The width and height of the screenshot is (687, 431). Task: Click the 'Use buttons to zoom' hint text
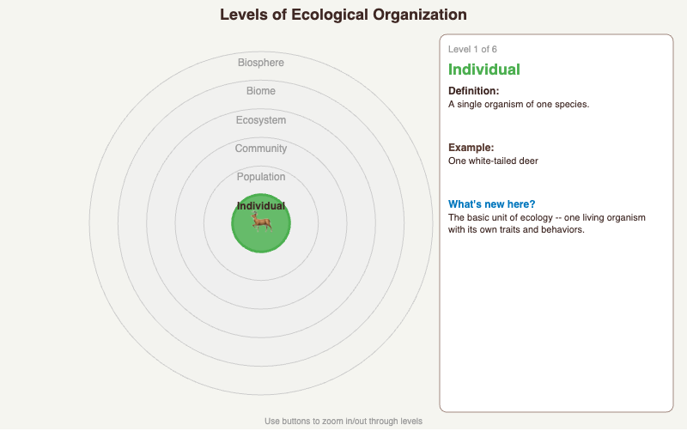point(343,422)
